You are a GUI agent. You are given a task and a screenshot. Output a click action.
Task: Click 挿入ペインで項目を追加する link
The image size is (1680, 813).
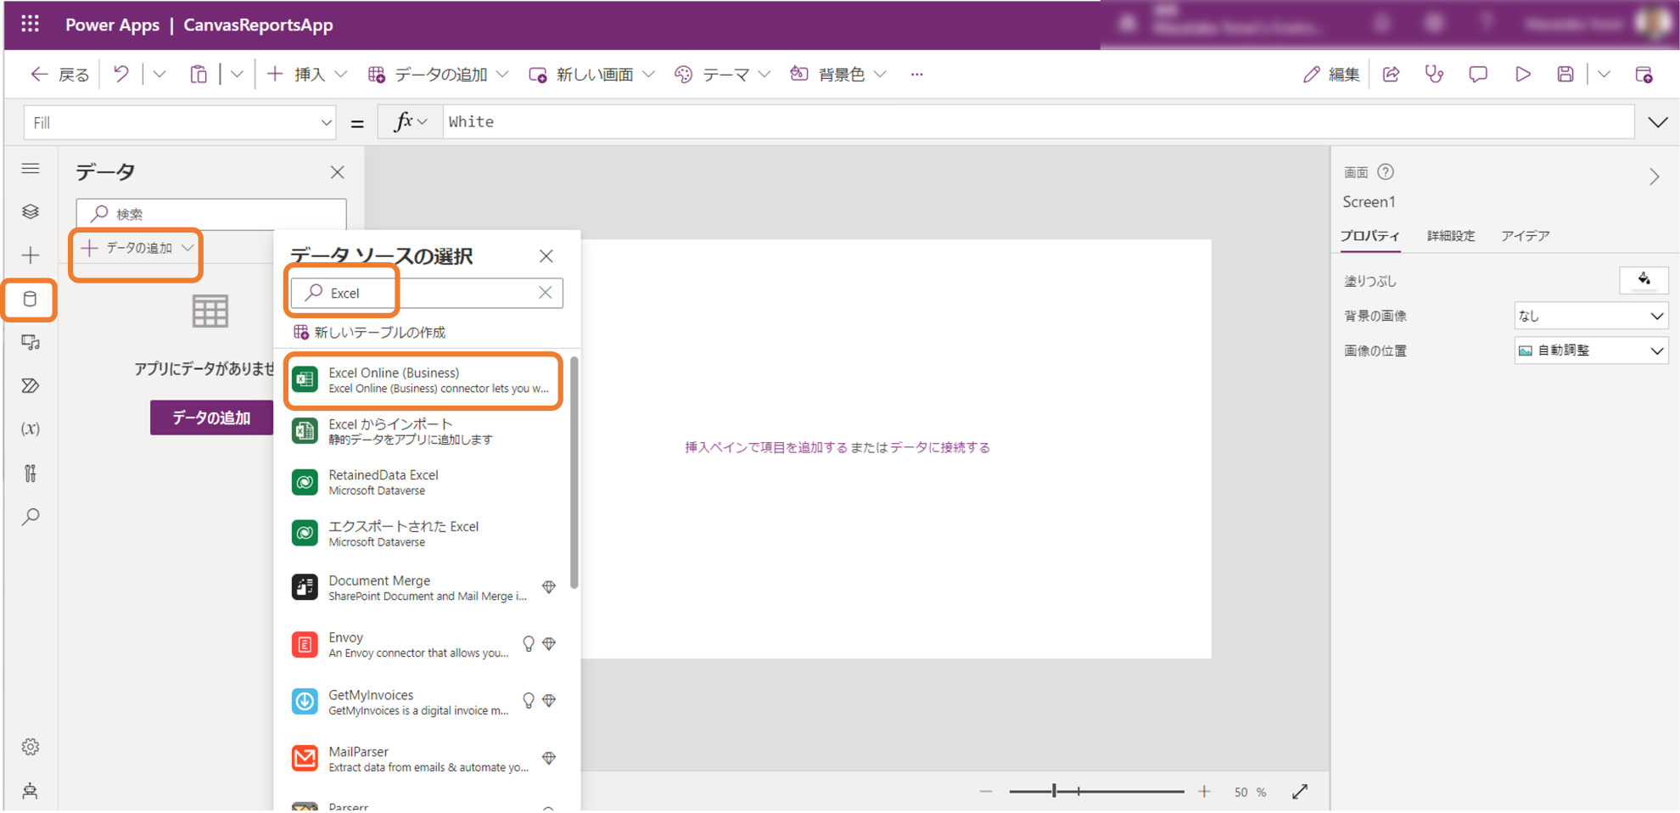pos(765,447)
